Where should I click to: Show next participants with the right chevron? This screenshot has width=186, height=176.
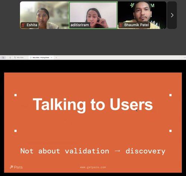[x=172, y=15]
